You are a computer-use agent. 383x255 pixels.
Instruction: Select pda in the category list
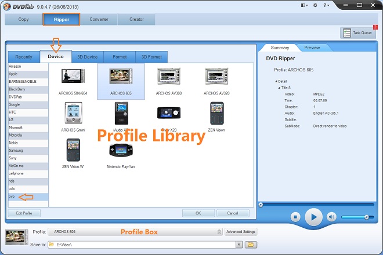pos(28,188)
